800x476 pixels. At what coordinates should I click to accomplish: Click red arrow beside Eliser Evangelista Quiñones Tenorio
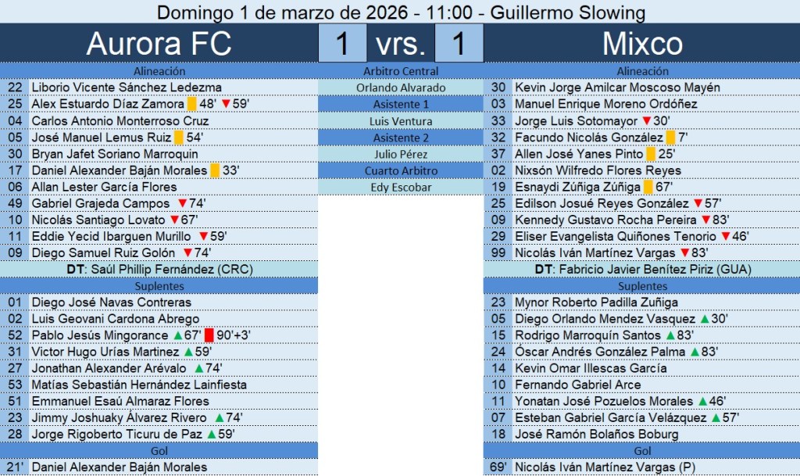click(x=725, y=236)
